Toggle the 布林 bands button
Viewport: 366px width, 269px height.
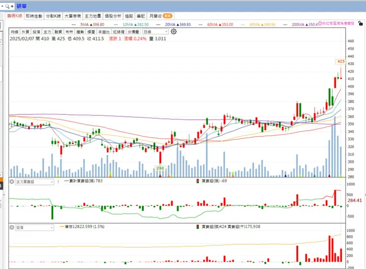(x=69, y=32)
